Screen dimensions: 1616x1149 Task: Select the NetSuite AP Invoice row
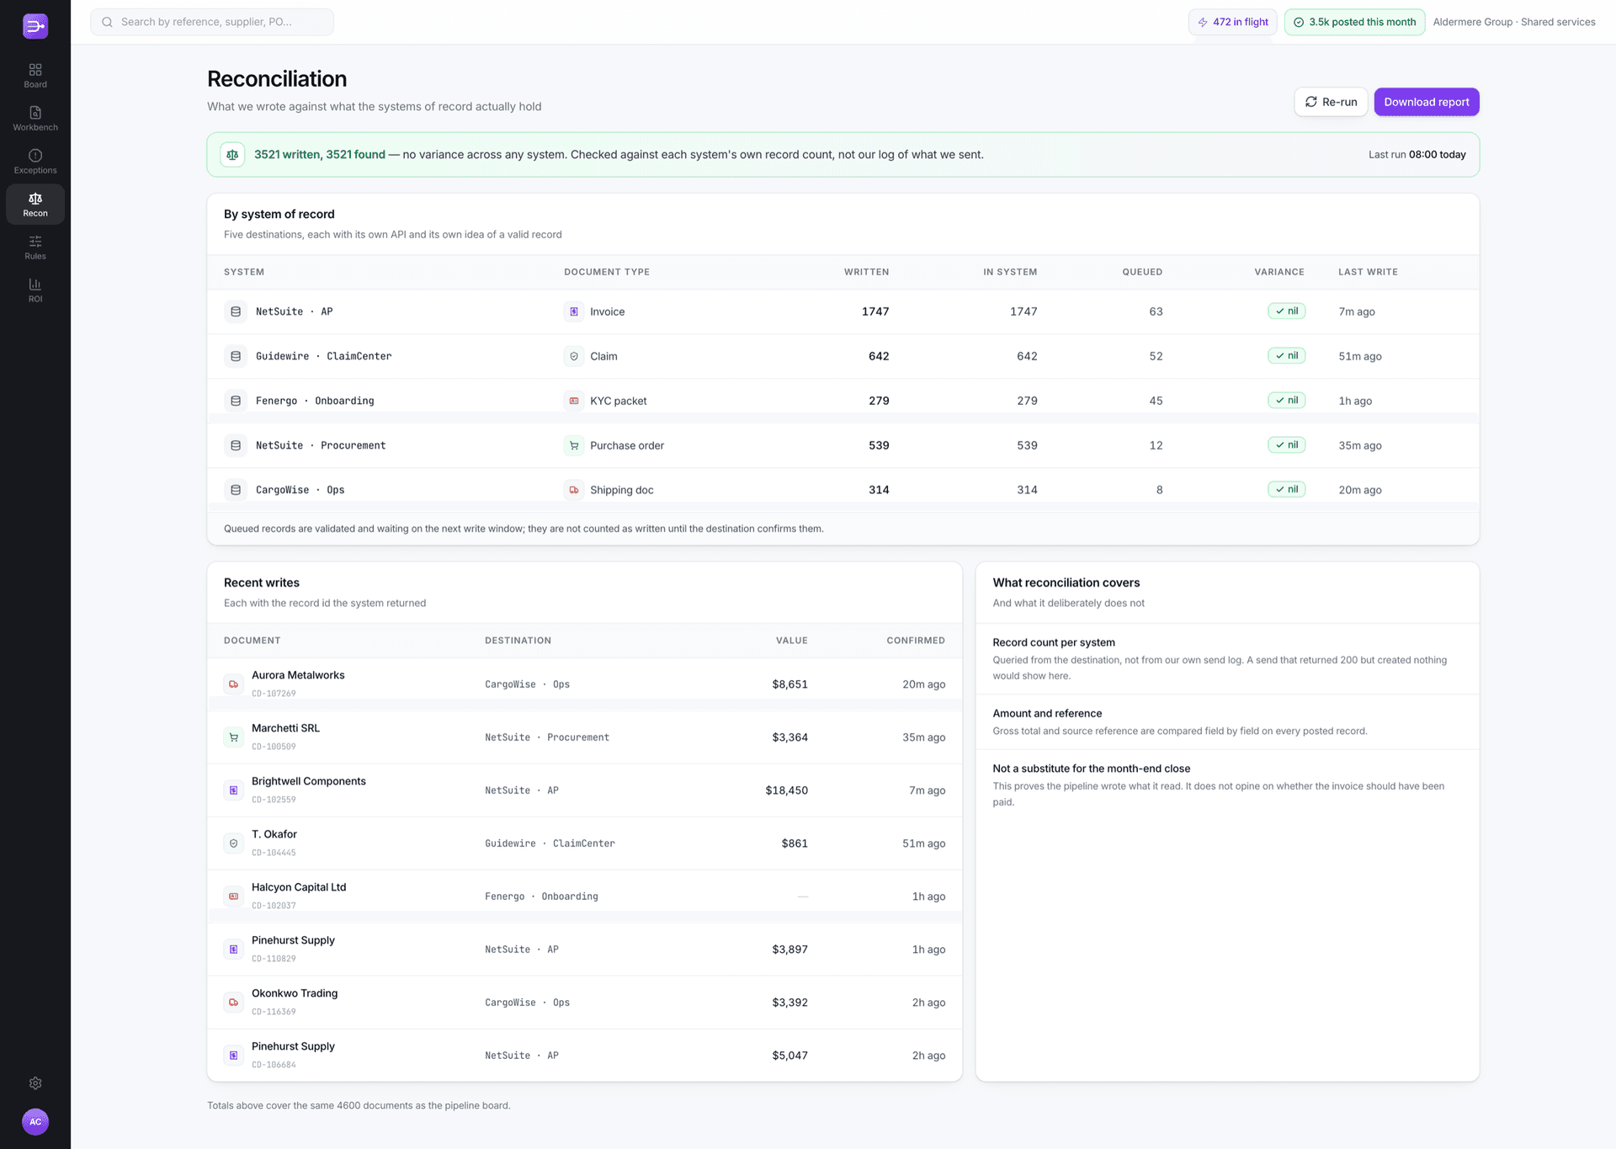843,311
